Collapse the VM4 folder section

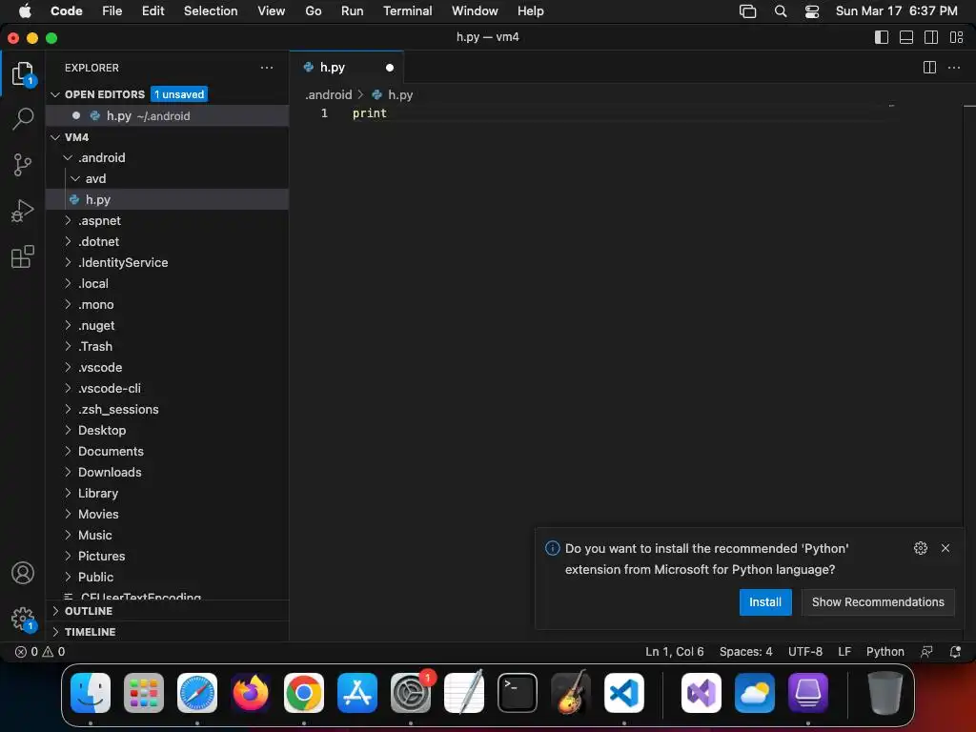pos(55,137)
